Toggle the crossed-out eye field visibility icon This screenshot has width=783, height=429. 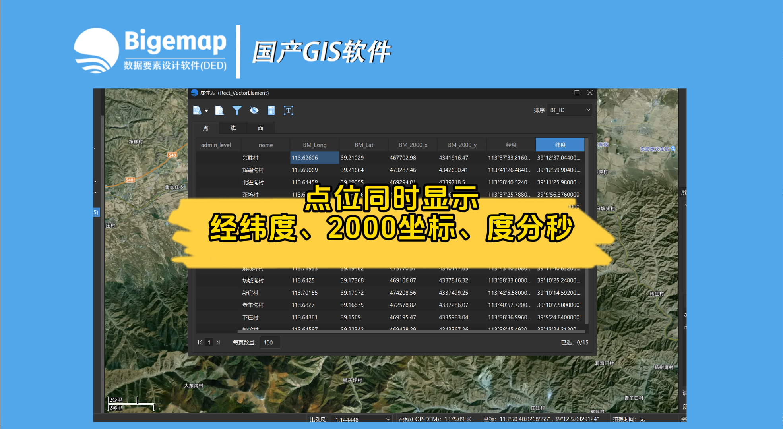click(254, 110)
